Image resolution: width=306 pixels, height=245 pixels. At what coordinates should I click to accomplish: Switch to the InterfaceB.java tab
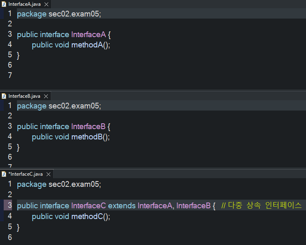tap(24, 96)
